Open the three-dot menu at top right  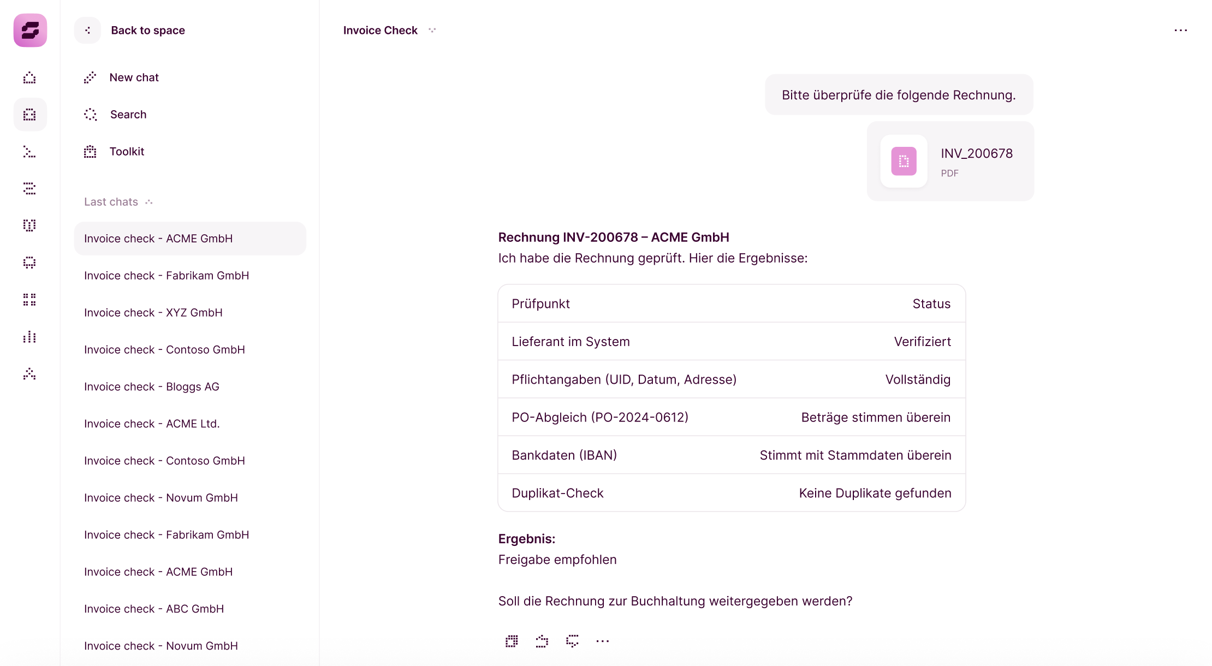[x=1181, y=31]
